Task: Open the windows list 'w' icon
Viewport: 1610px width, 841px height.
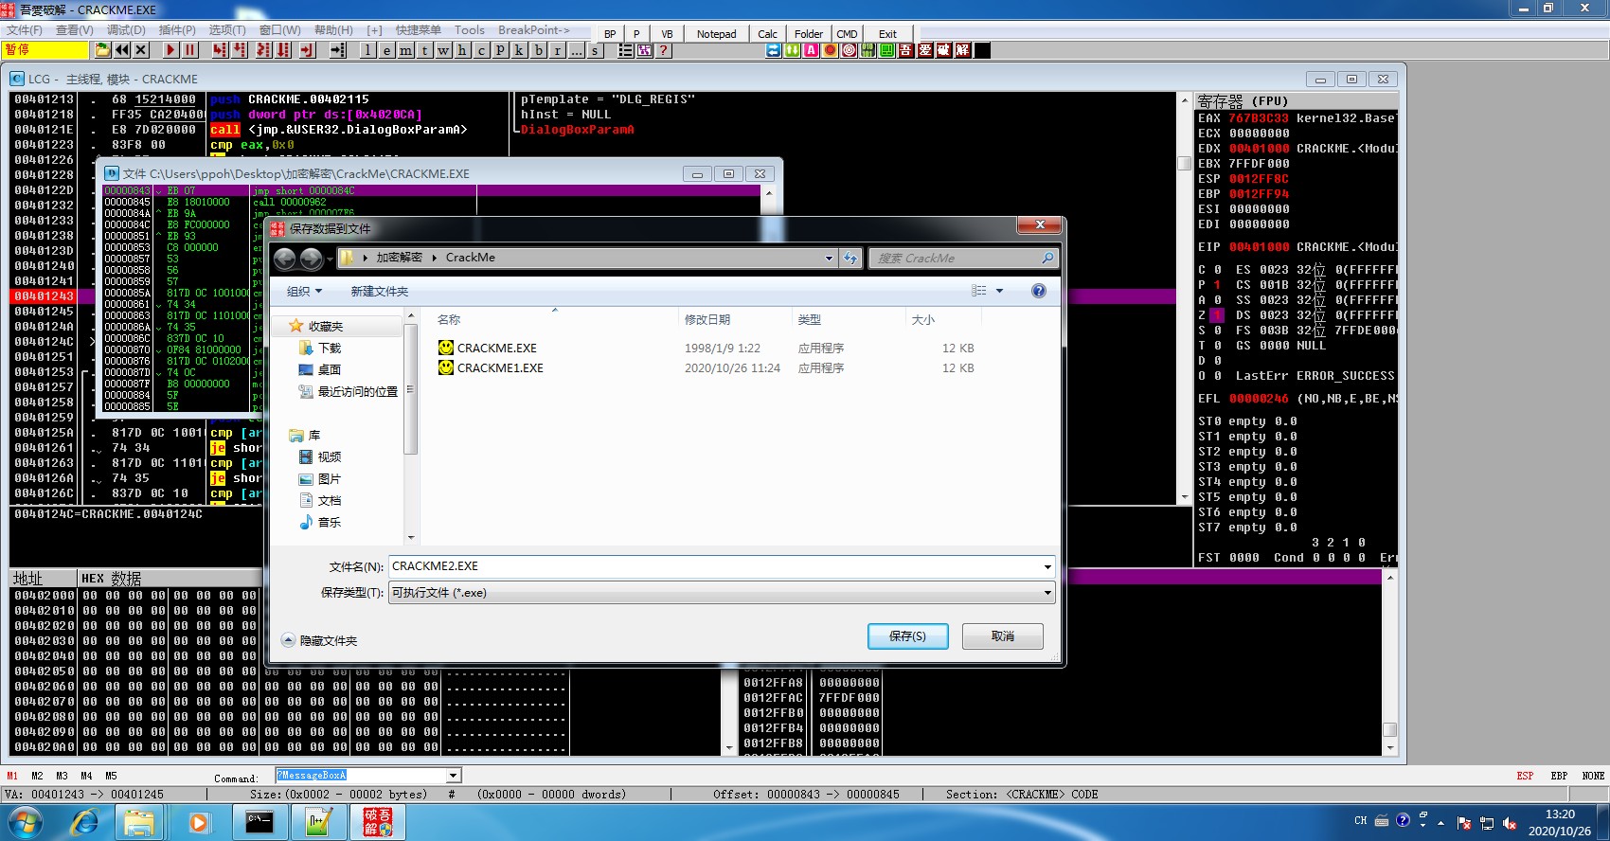Action: pyautogui.click(x=443, y=50)
